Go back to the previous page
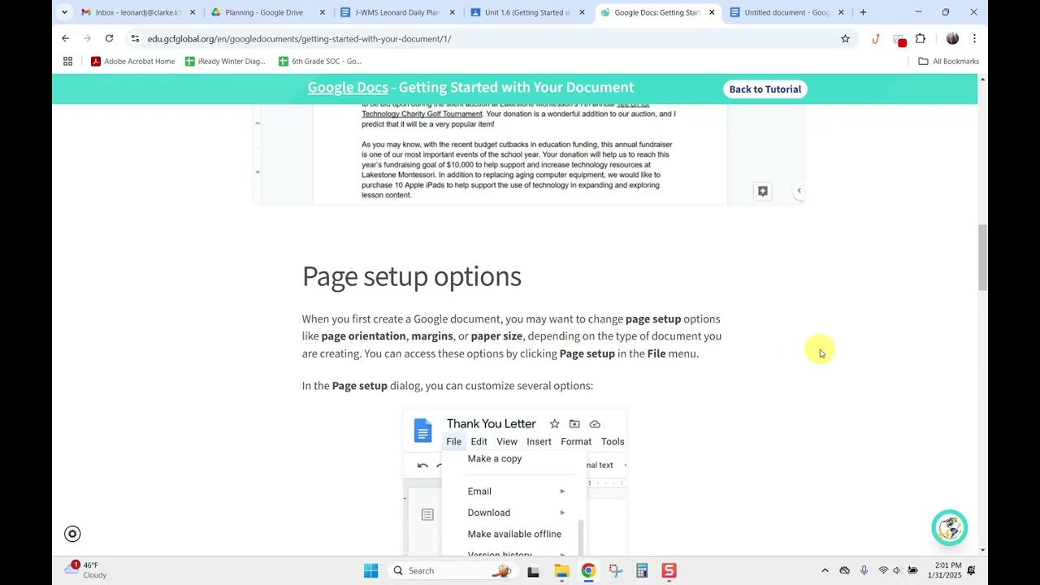 click(x=66, y=38)
